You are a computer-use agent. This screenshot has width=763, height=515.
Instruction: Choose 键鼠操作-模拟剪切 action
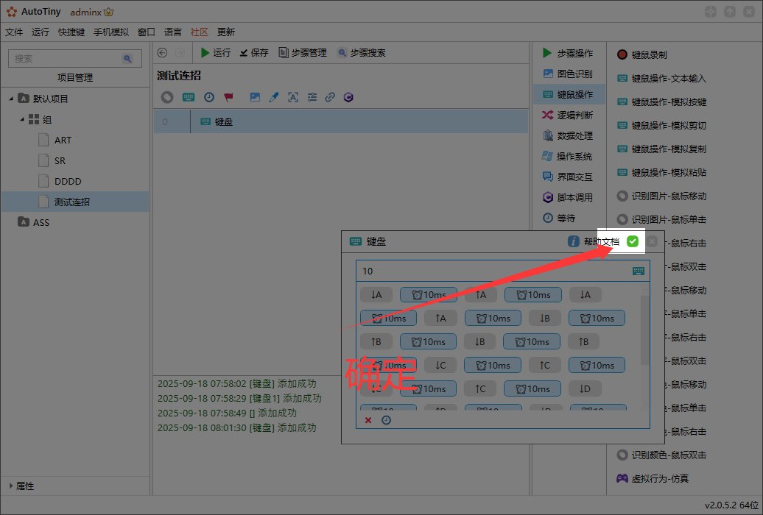pos(661,126)
